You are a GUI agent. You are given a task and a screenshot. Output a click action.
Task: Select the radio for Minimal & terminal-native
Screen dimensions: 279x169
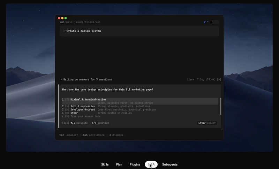(x=67, y=100)
